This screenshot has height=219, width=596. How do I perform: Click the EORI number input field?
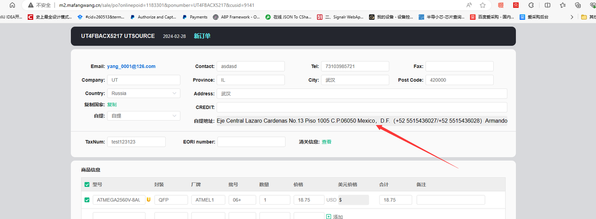coord(251,142)
